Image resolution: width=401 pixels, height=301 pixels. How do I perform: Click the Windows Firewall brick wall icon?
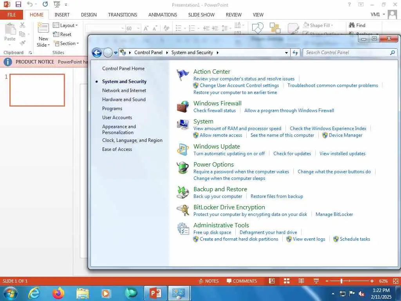click(182, 107)
